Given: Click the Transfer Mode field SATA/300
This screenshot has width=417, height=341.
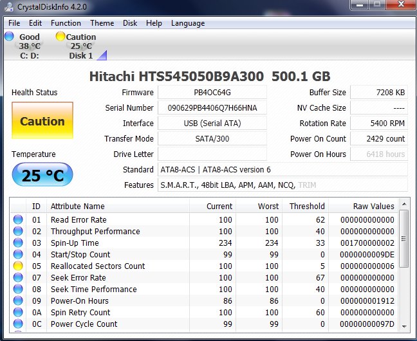Looking at the screenshot, I should [x=212, y=138].
